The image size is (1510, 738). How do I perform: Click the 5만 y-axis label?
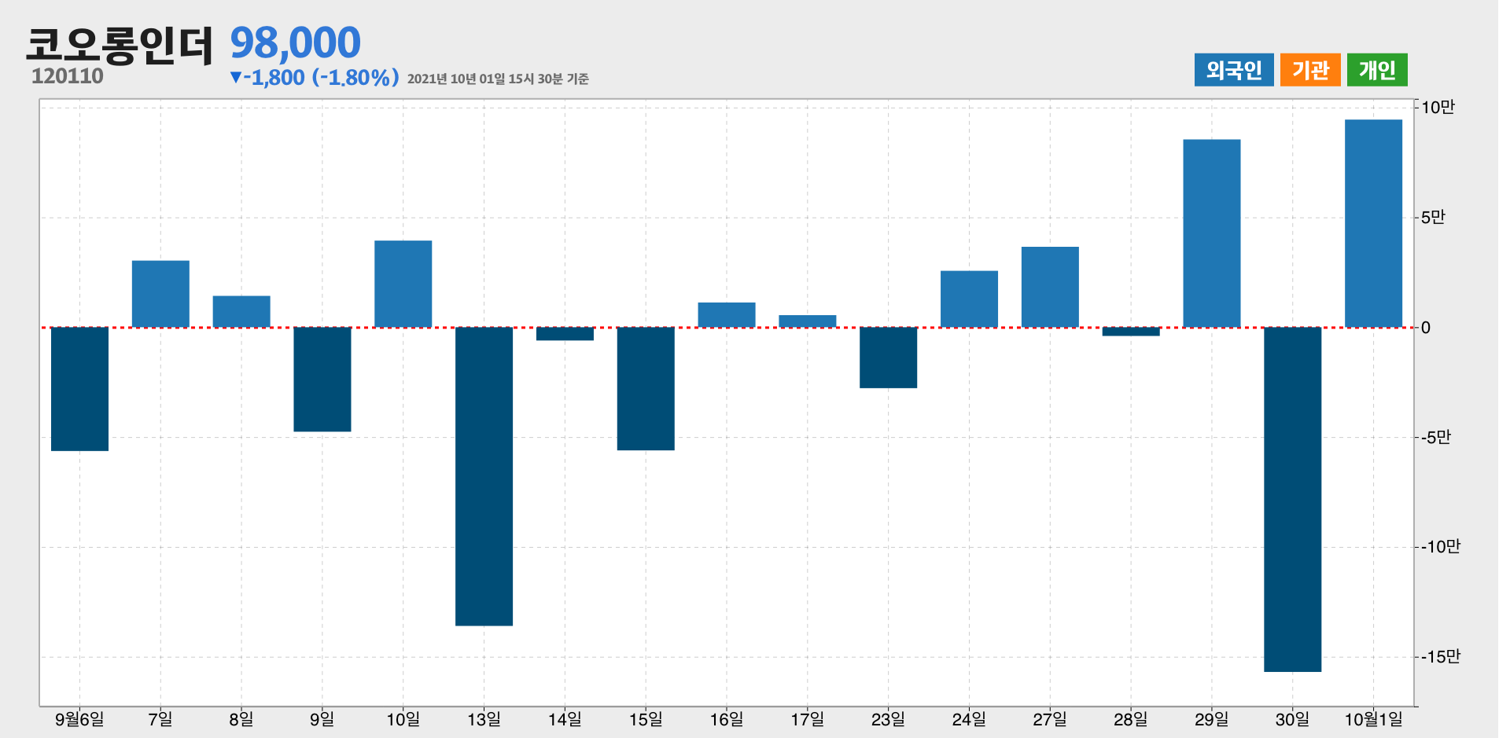[1433, 218]
